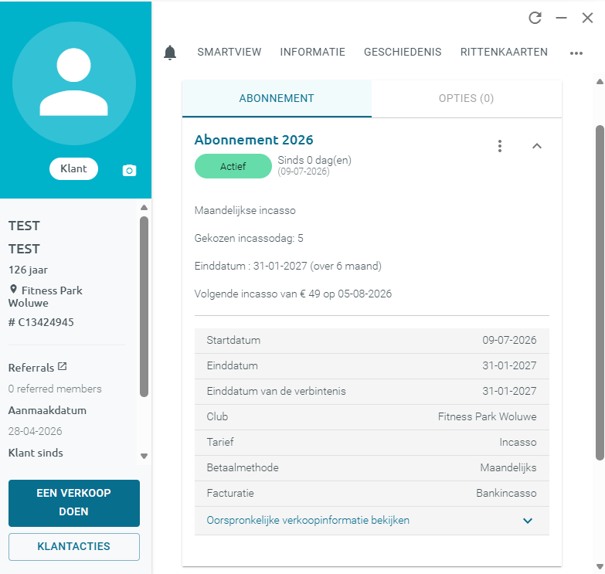Screen dimensions: 605x574
Task: Click the profile avatar placeholder
Action: click(73, 83)
